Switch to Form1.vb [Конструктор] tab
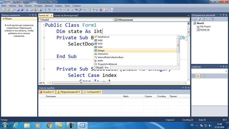The width and height of the screenshot is (229, 129). [x=66, y=15]
